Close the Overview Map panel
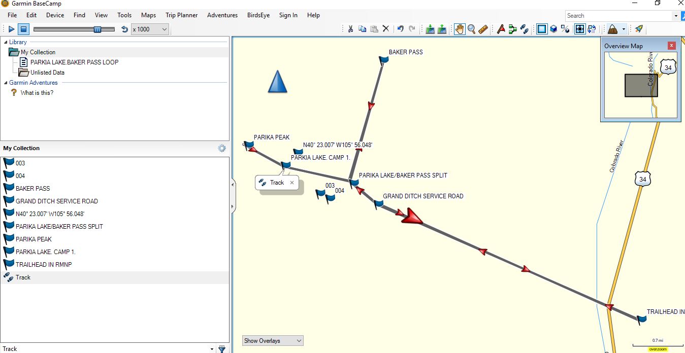685x353 pixels. pyautogui.click(x=672, y=46)
